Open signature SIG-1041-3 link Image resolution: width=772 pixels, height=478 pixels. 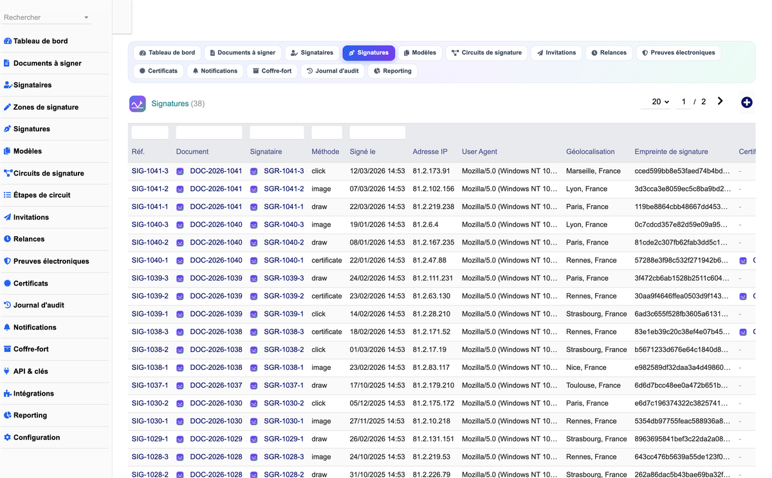[x=150, y=171]
